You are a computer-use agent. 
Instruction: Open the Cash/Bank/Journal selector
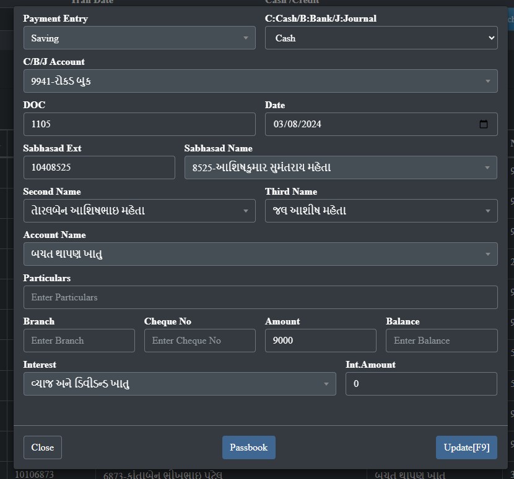[381, 38]
